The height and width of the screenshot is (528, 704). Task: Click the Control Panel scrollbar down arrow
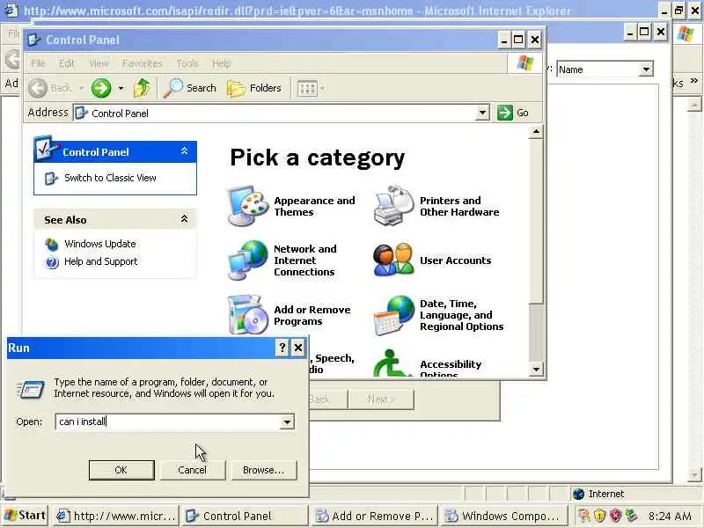(x=536, y=370)
